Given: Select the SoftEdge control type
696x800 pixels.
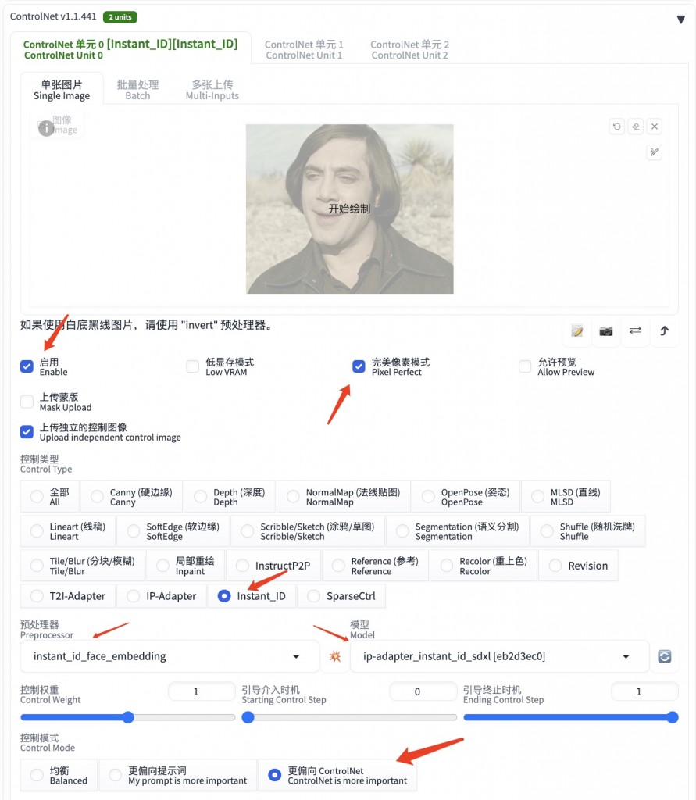Looking at the screenshot, I should click(173, 531).
